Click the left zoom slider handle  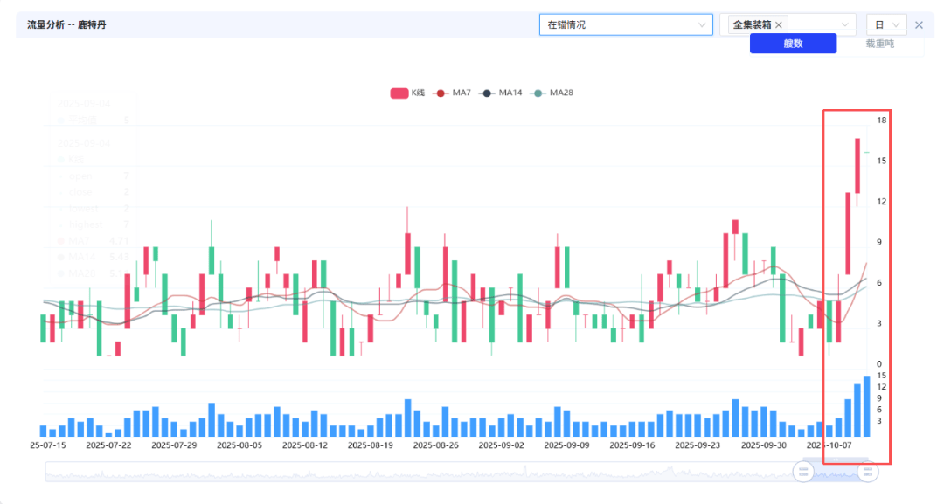803,472
